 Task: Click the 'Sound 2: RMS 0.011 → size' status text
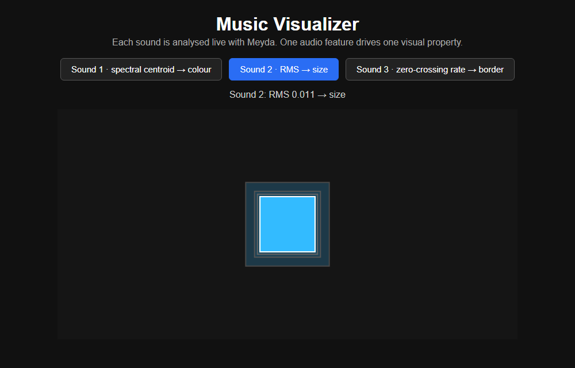(x=287, y=94)
